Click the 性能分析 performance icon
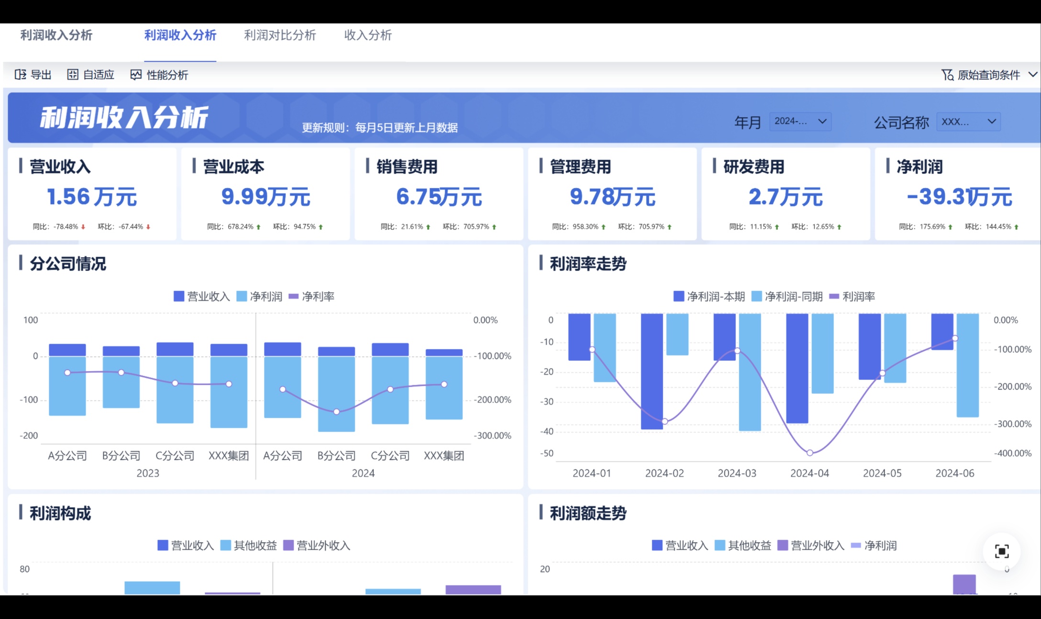 (136, 75)
